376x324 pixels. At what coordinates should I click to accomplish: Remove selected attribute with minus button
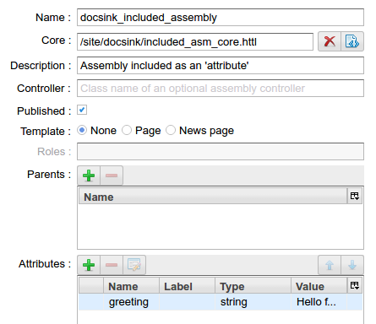[112, 265]
